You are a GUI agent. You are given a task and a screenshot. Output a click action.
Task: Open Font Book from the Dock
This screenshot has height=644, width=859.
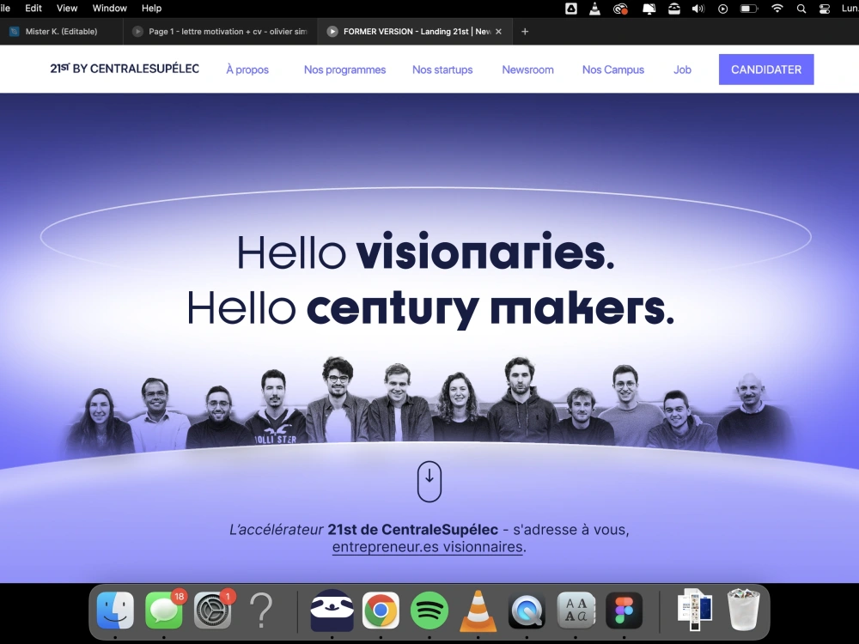pyautogui.click(x=576, y=610)
